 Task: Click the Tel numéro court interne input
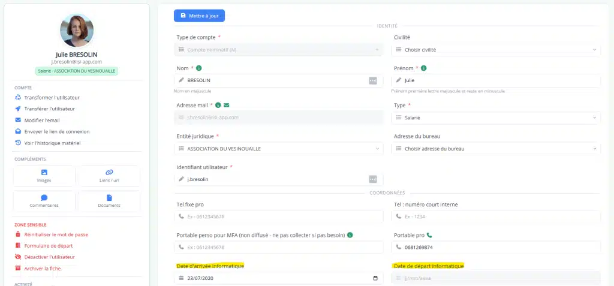point(496,216)
